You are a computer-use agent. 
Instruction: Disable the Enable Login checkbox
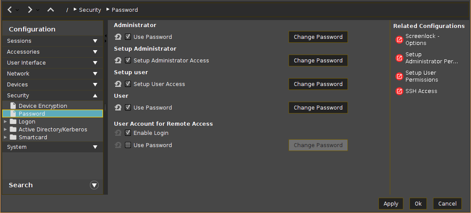pyautogui.click(x=128, y=133)
